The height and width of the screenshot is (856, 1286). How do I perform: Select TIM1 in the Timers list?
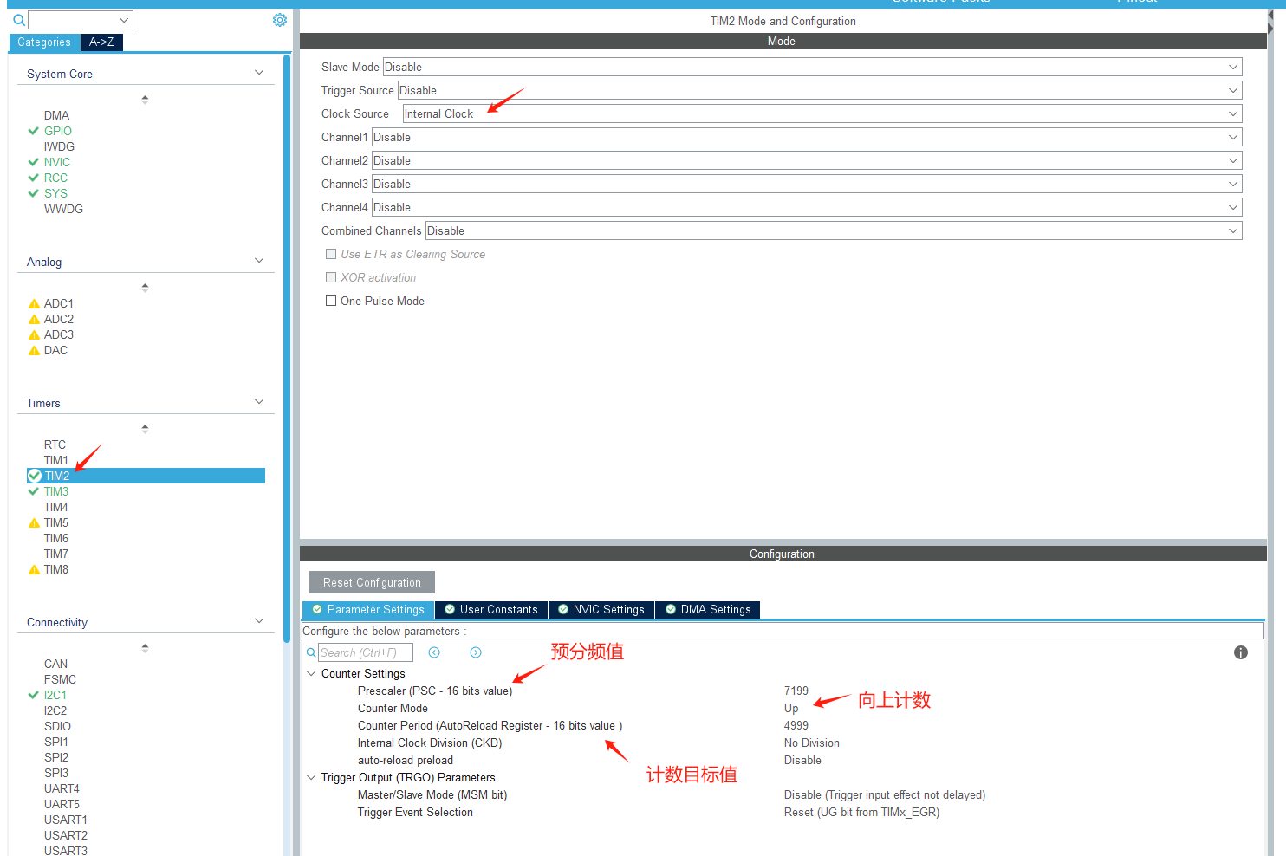56,460
